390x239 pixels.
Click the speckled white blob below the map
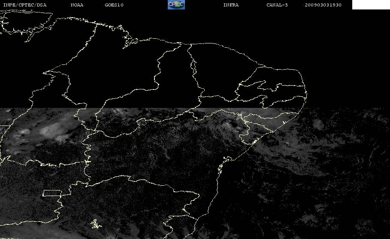[96, 224]
